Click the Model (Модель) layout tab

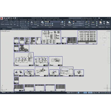point(4,92)
